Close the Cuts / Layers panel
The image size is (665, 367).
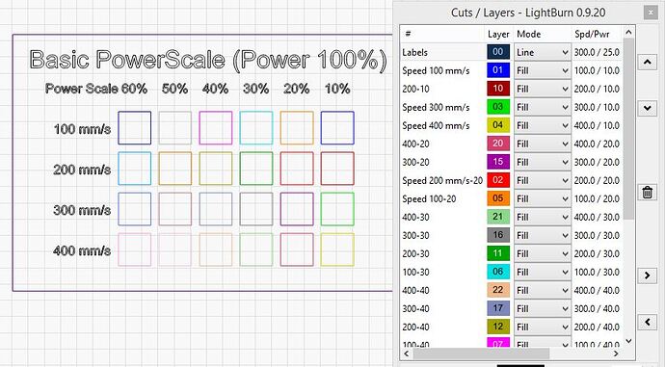(x=651, y=13)
